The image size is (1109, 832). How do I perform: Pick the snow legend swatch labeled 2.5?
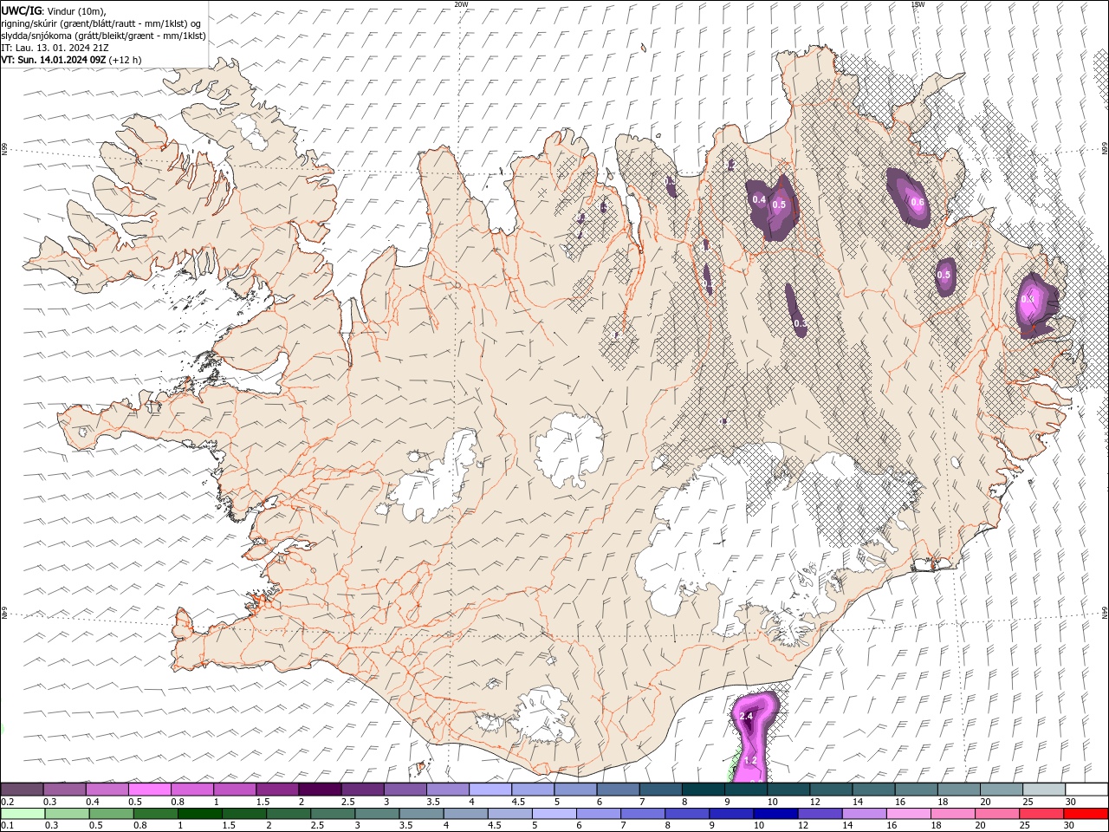[x=361, y=790]
